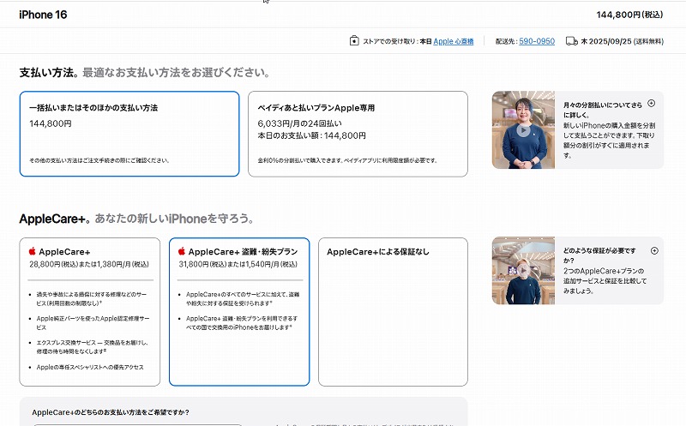Select one-time payment option 144,800円
Screen dimensions: 686x426
(129, 134)
